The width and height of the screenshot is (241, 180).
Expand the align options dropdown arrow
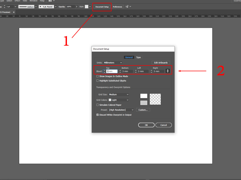pyautogui.click(x=130, y=7)
